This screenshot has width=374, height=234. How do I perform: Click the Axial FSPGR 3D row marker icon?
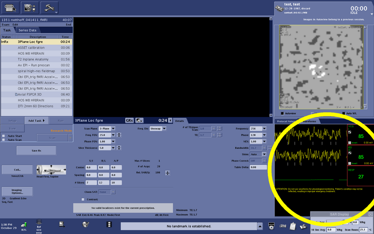click(16, 95)
